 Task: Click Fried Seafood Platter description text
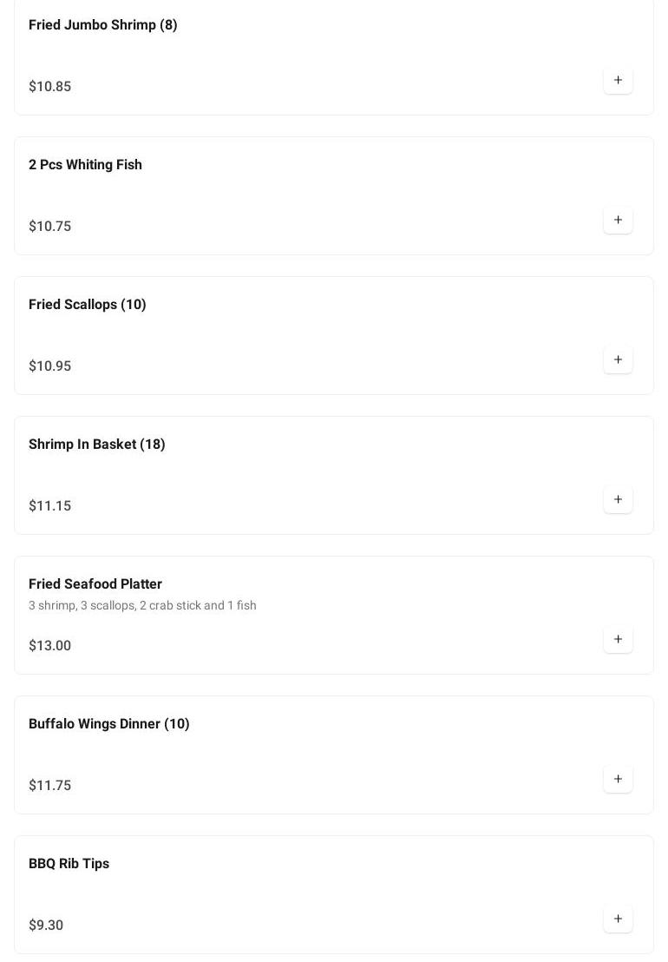tap(142, 606)
